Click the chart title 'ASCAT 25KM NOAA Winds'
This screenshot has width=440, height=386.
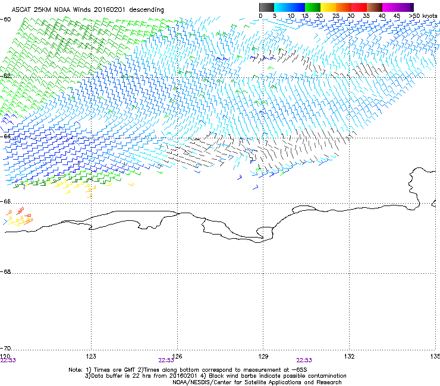(x=51, y=10)
